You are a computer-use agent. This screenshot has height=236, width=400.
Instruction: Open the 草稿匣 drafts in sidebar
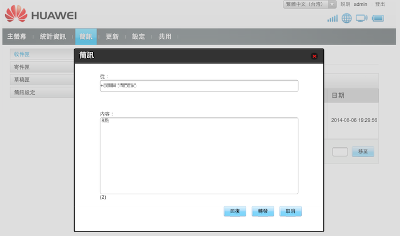tap(42, 79)
